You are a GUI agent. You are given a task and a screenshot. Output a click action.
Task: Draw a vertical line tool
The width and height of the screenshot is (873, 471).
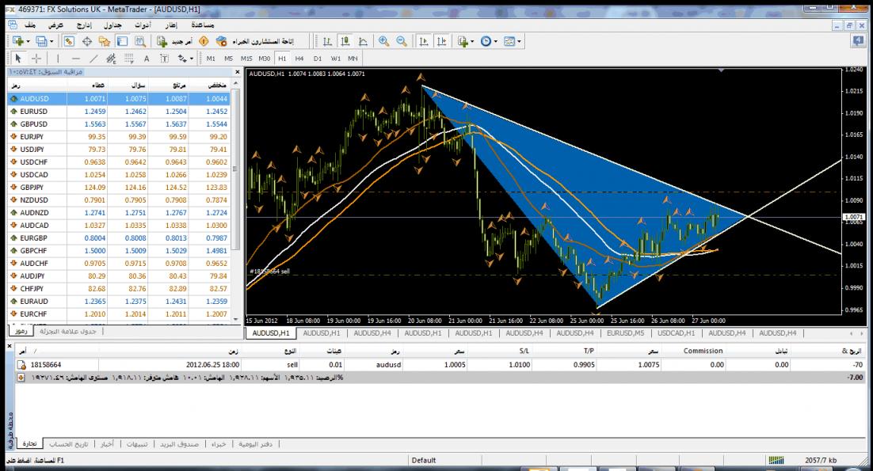click(x=58, y=58)
